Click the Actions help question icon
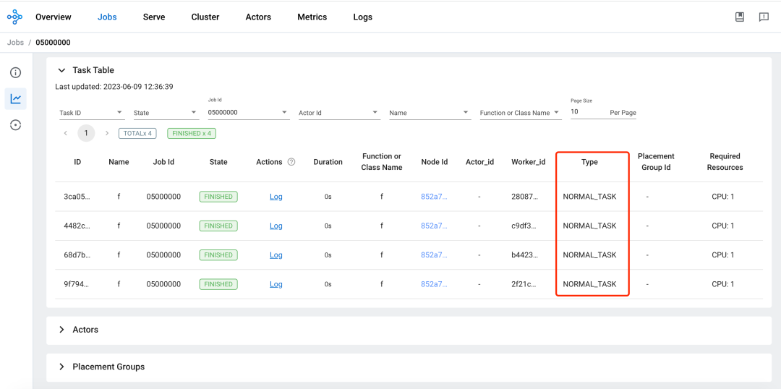 point(291,162)
